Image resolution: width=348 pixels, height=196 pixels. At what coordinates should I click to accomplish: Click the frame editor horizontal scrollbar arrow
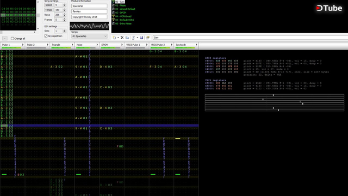pos(34,33)
